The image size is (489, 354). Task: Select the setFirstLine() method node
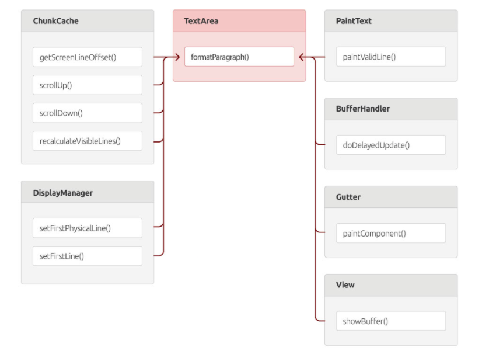click(88, 256)
